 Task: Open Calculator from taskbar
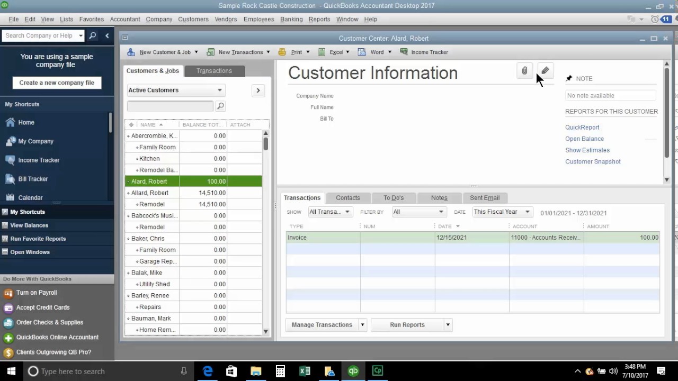coord(280,371)
